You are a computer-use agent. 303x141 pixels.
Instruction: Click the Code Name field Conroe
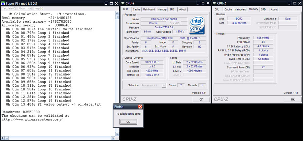click(x=153, y=23)
